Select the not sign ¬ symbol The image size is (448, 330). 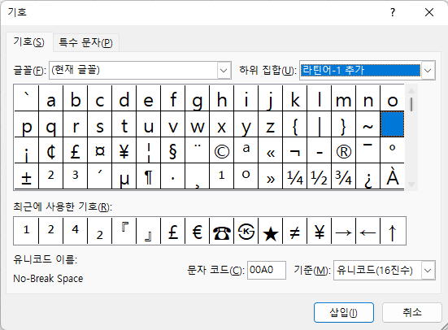click(x=294, y=150)
